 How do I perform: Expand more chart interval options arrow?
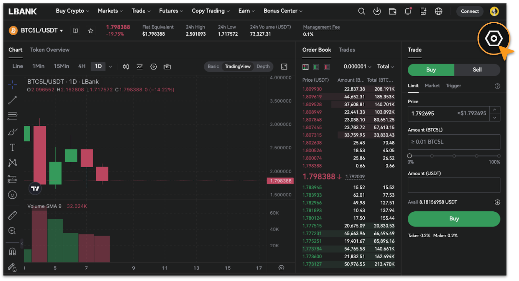tap(110, 66)
